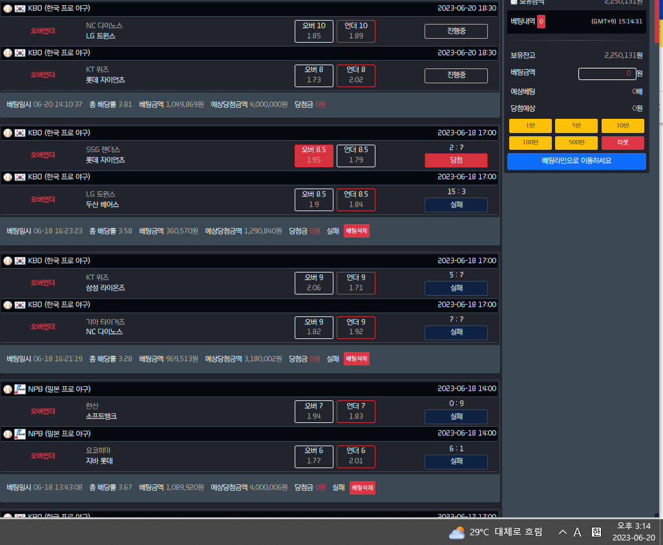Delete the bet placed at 06-18 16:21:19
Screen dimensions: 663x545
[x=357, y=358]
